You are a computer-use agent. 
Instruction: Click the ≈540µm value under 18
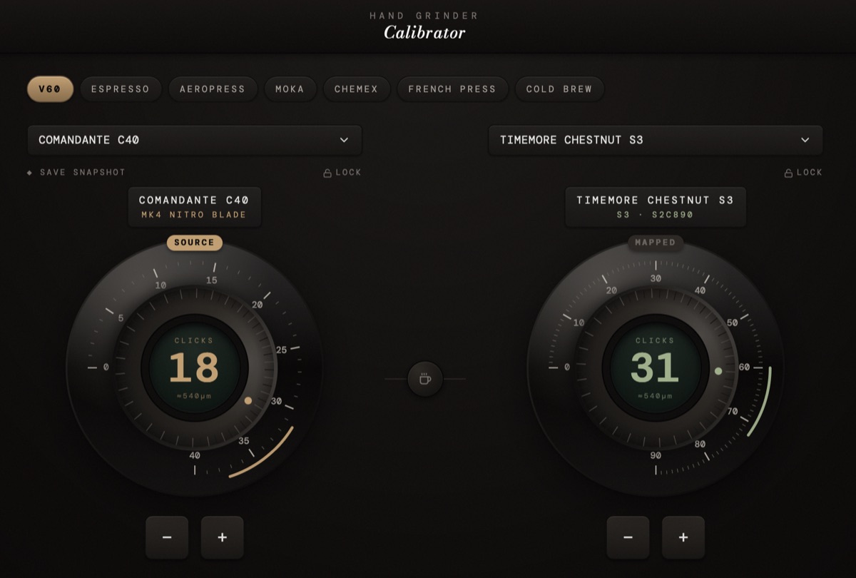click(194, 397)
